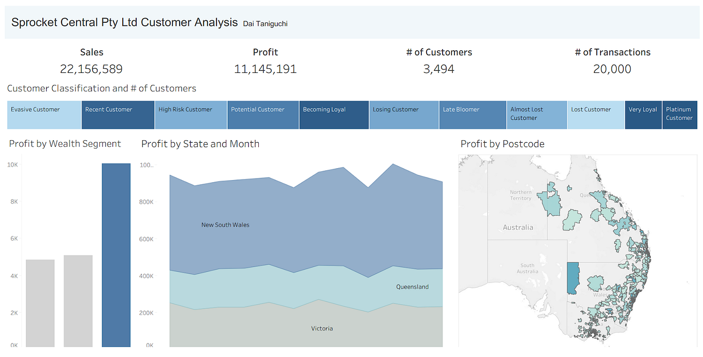Select the Lost Customer classification tile
This screenshot has width=703, height=357.
(595, 114)
